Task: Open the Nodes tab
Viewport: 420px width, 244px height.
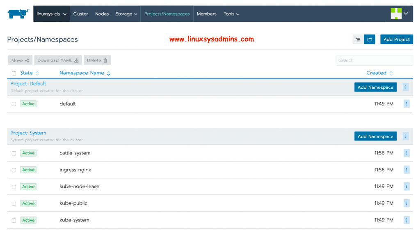Action: pyautogui.click(x=102, y=14)
